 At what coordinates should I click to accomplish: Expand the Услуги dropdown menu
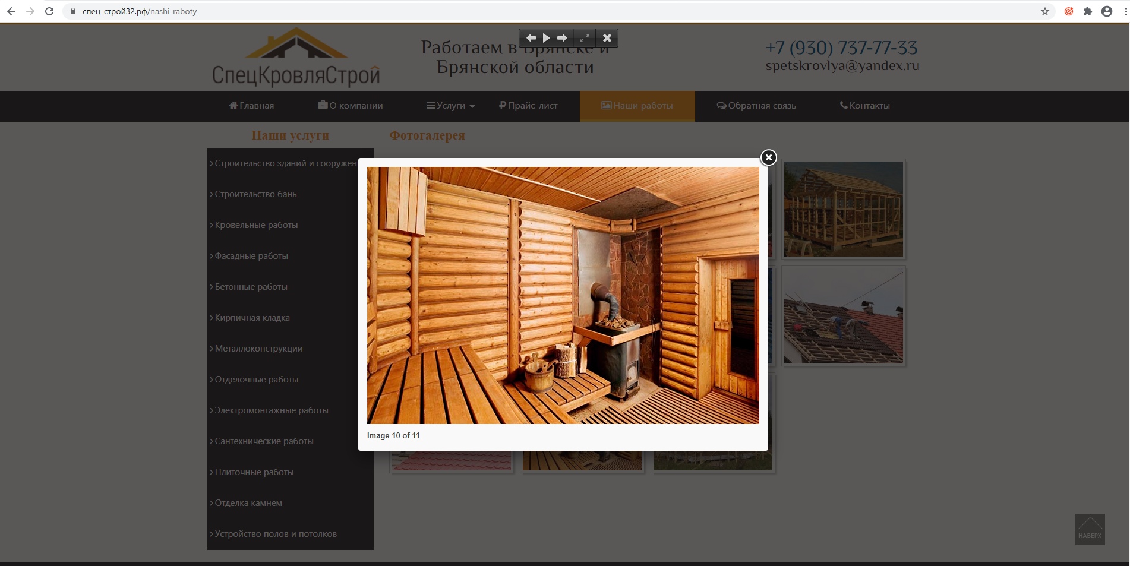[x=451, y=106]
